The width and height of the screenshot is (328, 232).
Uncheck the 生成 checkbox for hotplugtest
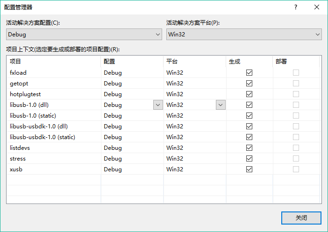click(x=249, y=94)
